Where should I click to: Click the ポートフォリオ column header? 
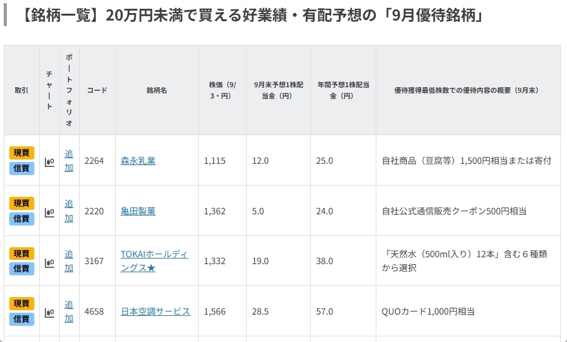point(69,90)
